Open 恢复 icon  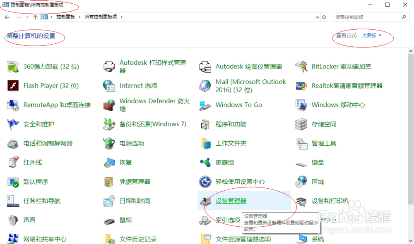(109, 163)
